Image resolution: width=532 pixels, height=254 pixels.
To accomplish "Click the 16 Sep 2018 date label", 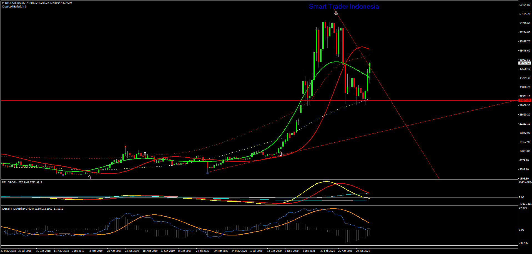I will tap(43, 251).
